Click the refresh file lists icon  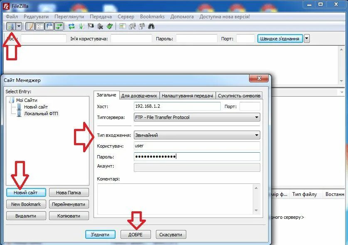coord(72,27)
